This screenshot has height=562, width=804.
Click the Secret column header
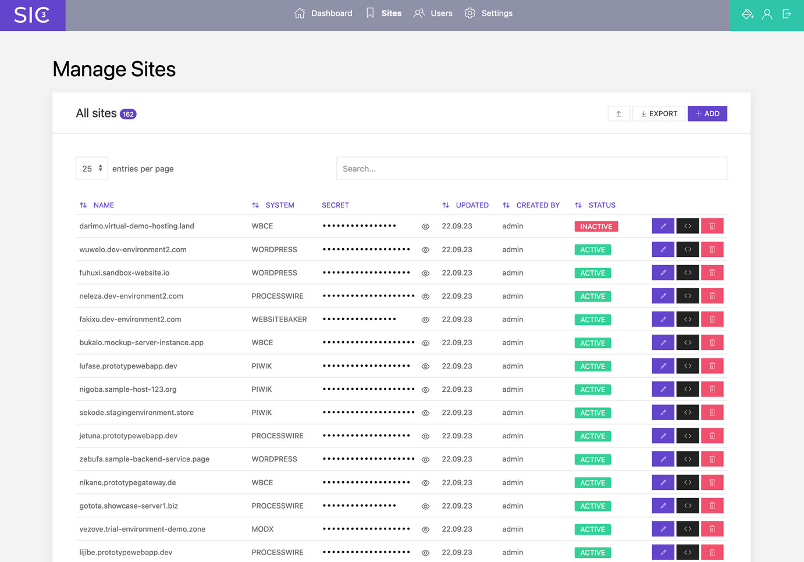(x=336, y=205)
